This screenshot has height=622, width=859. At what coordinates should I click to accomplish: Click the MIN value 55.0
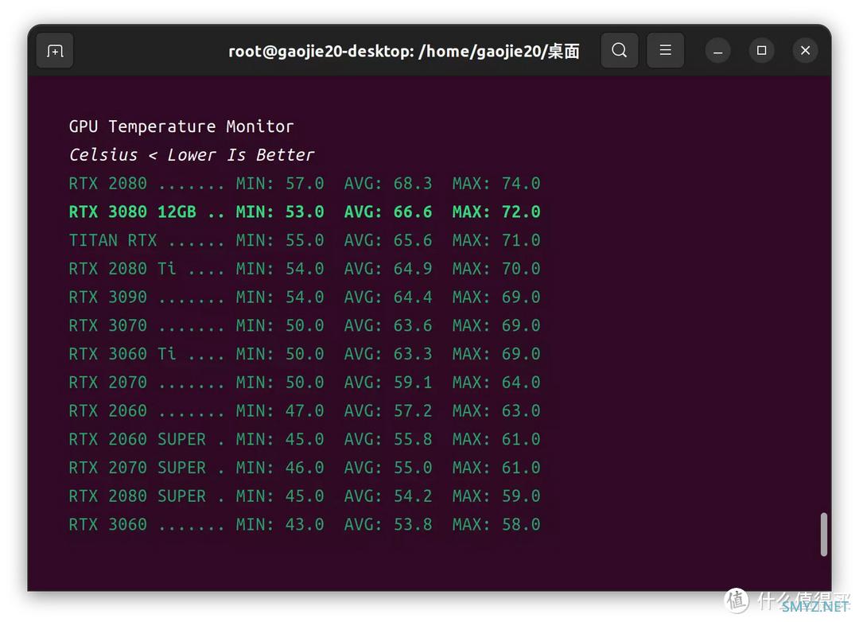[305, 240]
